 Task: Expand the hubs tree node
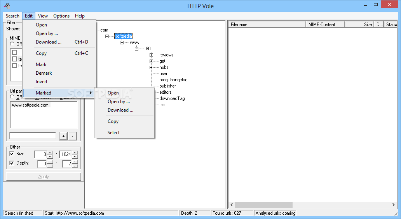(x=152, y=67)
